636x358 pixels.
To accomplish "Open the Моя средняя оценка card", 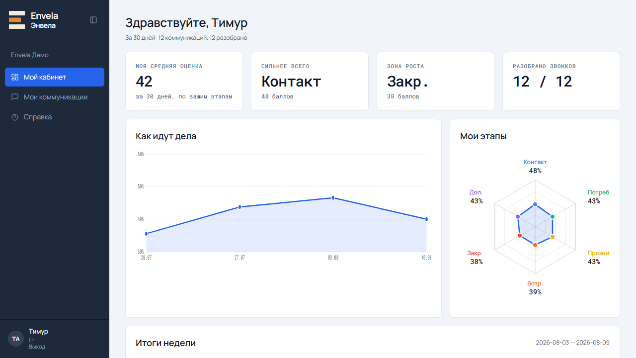I will point(184,81).
